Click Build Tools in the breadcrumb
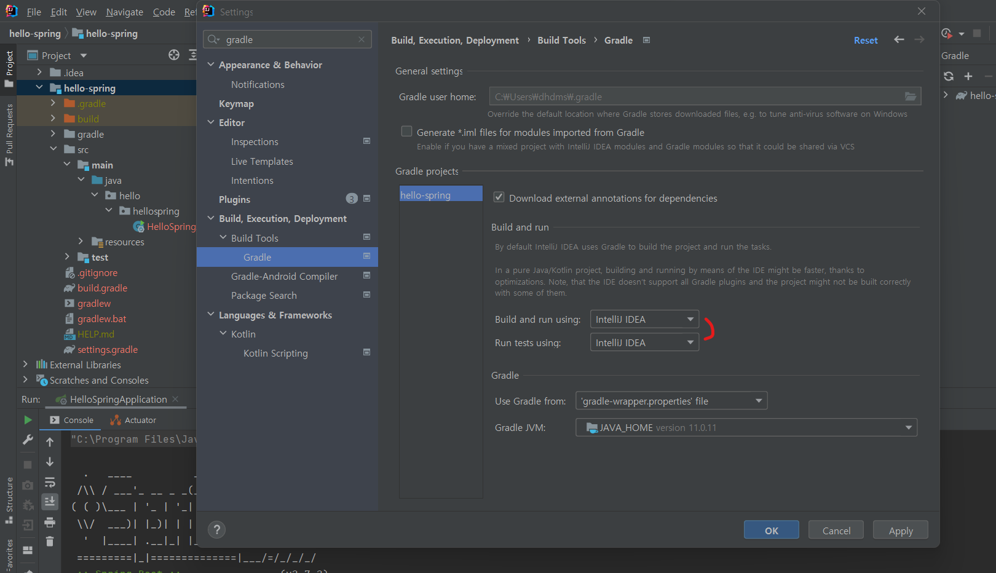 [561, 40]
